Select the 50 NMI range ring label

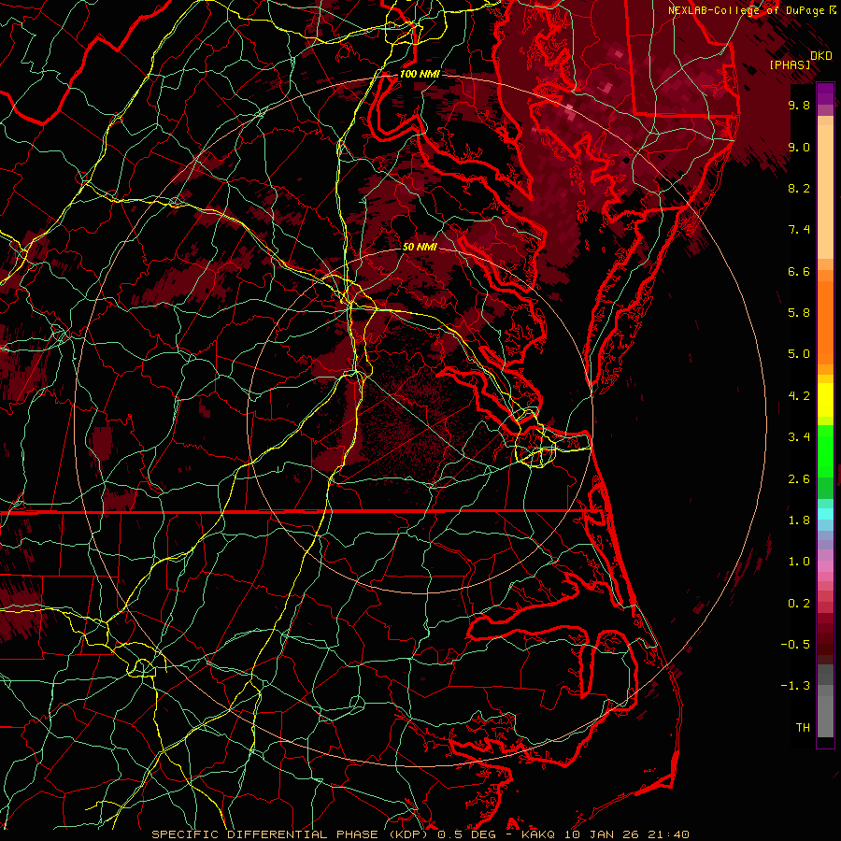point(420,247)
